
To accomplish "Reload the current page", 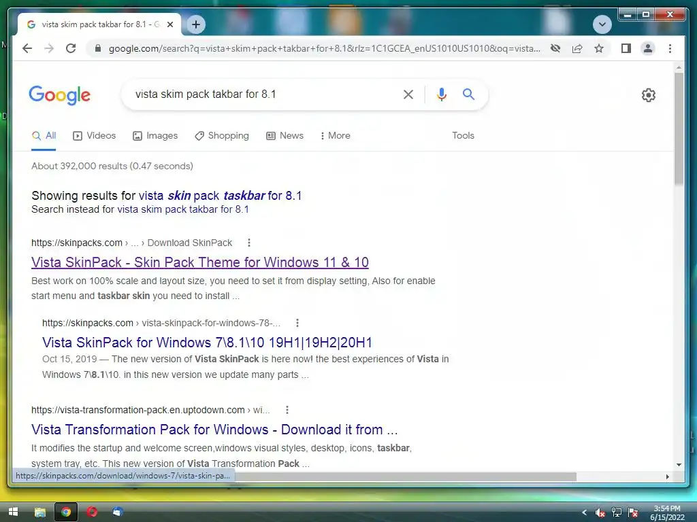I will 71,48.
